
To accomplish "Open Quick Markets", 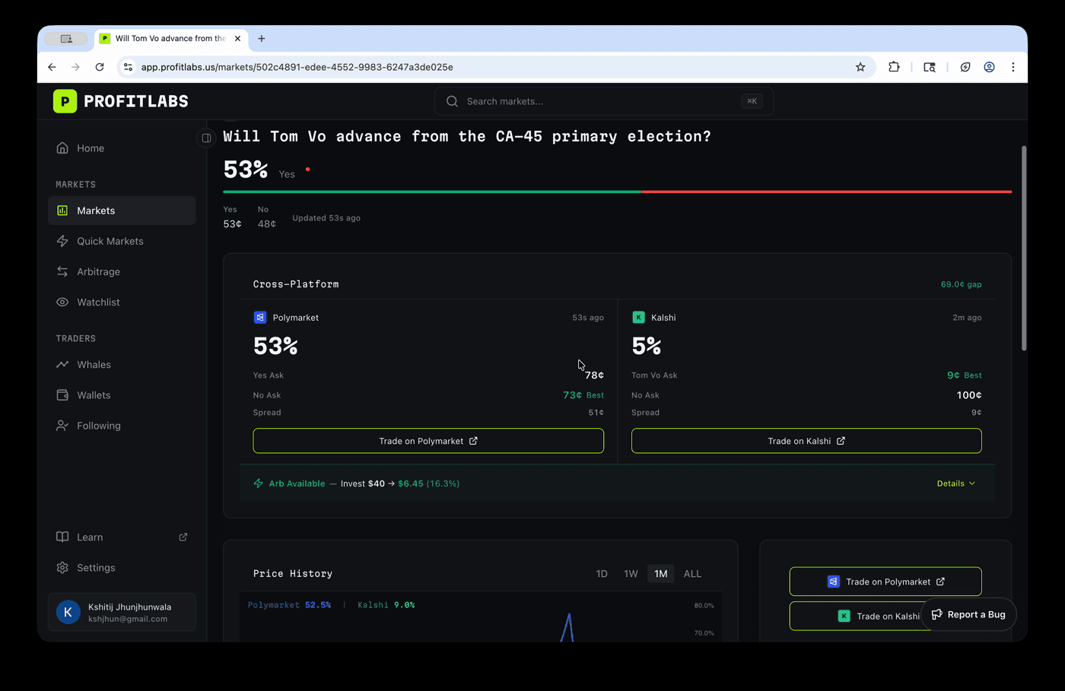I will 122,241.
